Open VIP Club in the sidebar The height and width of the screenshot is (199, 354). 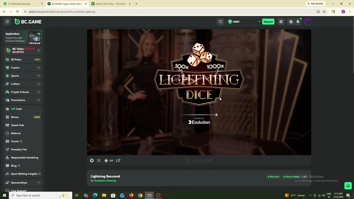click(23, 109)
